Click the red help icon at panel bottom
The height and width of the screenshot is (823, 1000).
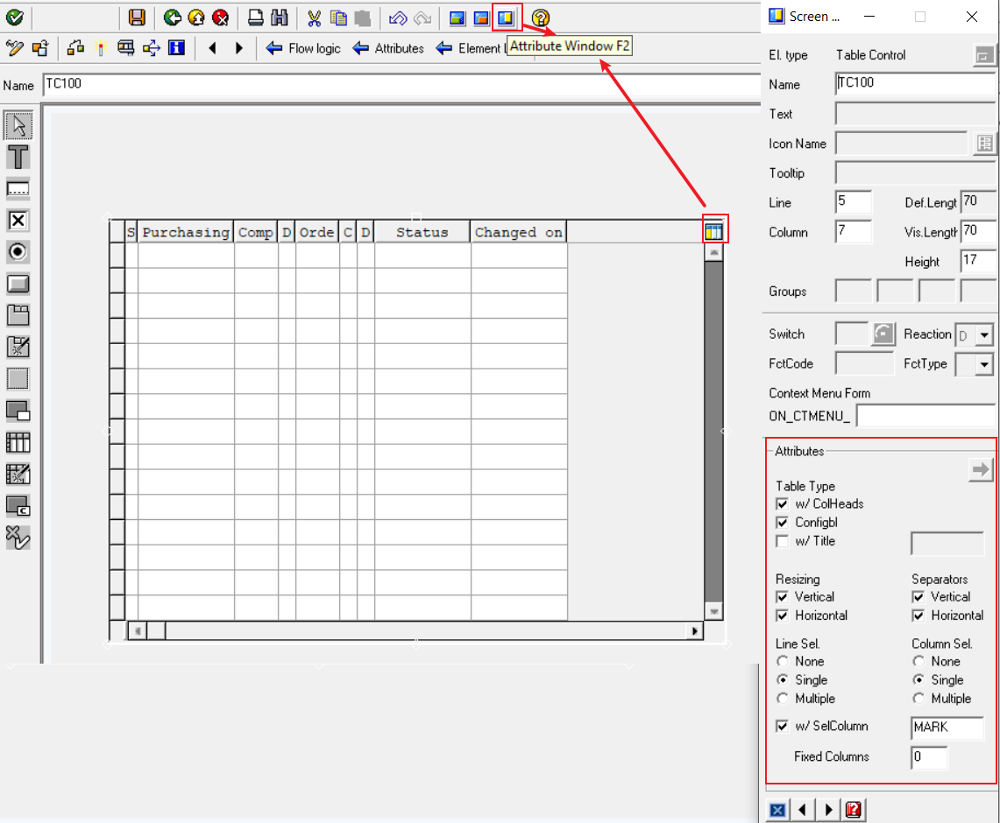(x=854, y=810)
